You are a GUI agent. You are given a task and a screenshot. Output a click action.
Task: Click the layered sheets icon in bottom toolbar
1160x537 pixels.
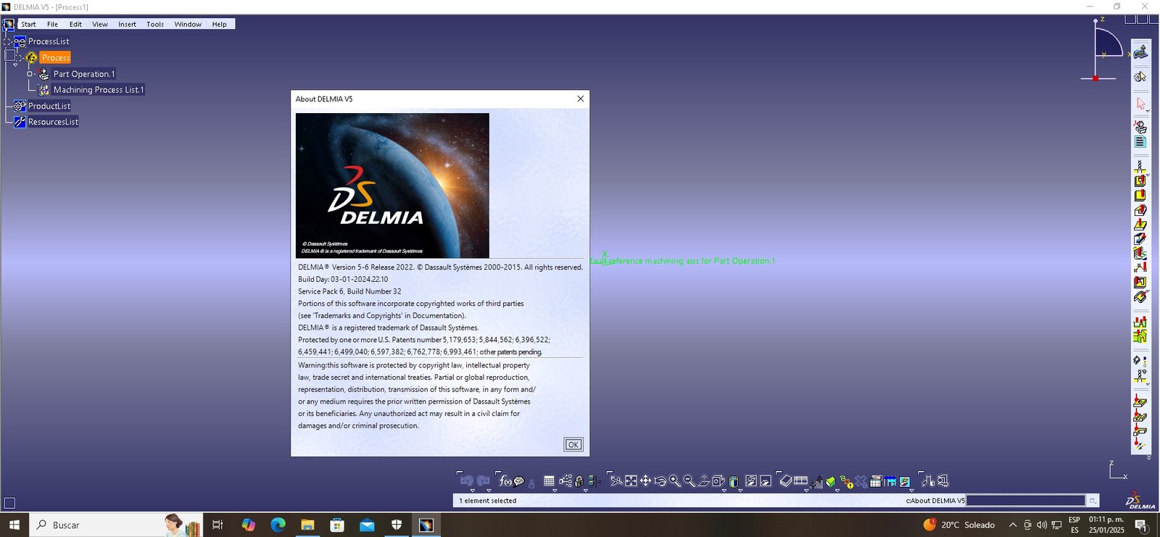pos(786,480)
